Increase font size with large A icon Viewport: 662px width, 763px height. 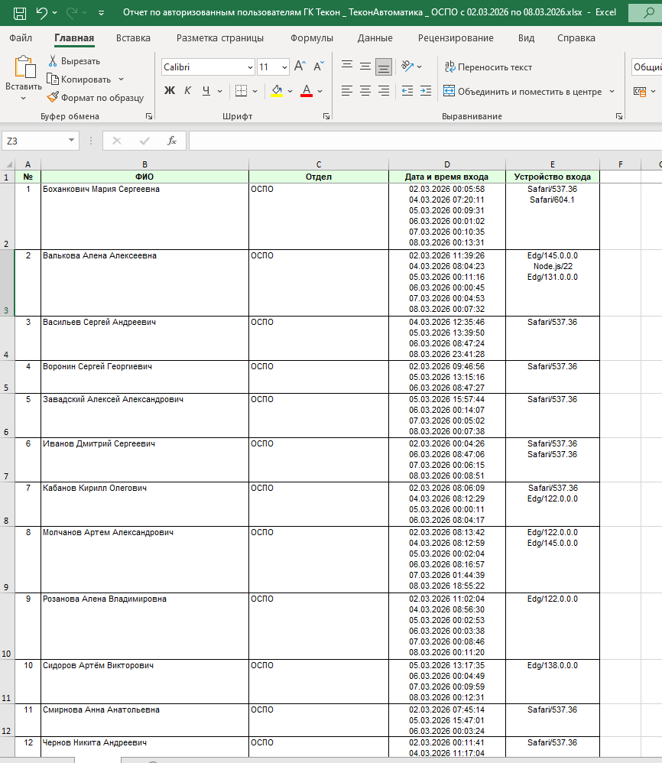pyautogui.click(x=300, y=67)
